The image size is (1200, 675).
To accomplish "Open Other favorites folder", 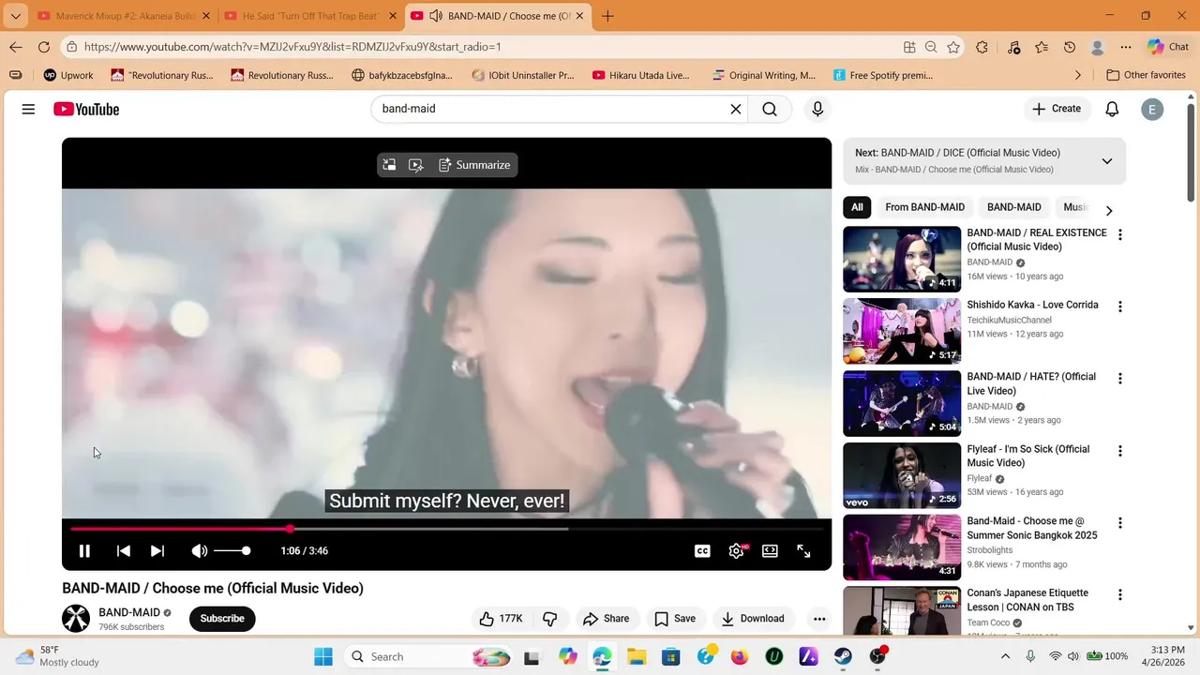I will click(1146, 75).
